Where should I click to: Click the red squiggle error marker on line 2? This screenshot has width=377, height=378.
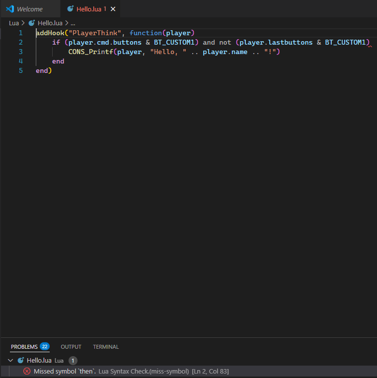(x=370, y=46)
